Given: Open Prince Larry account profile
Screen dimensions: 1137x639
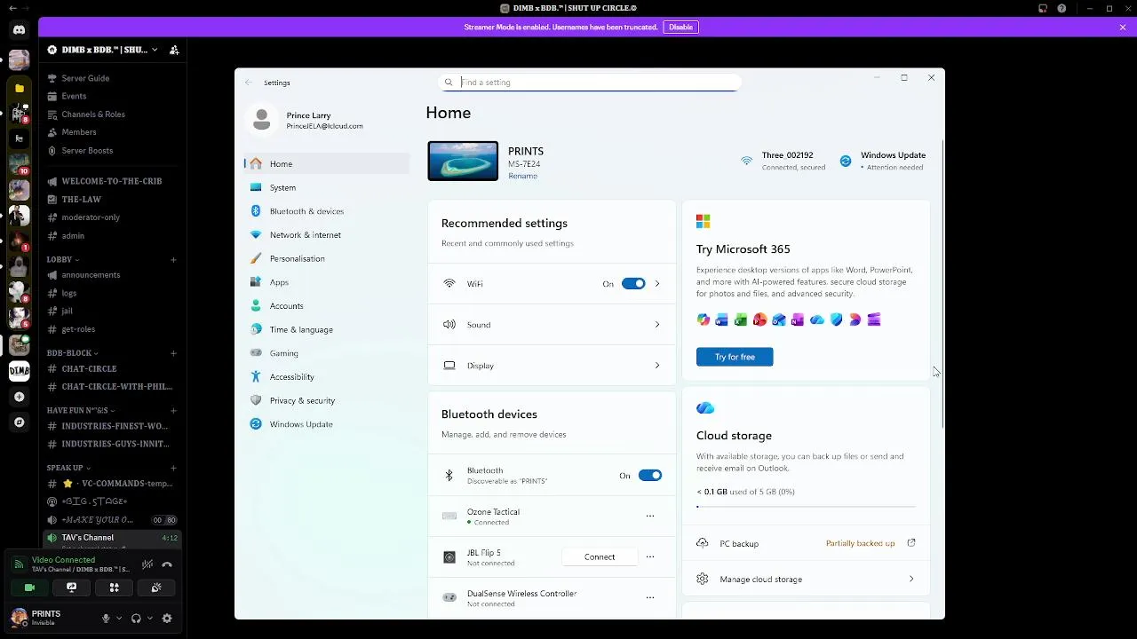Looking at the screenshot, I should point(306,120).
